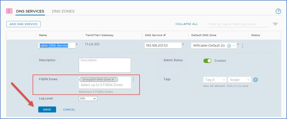
Task: Click the plus icon to add tag
Action: click(255, 80)
